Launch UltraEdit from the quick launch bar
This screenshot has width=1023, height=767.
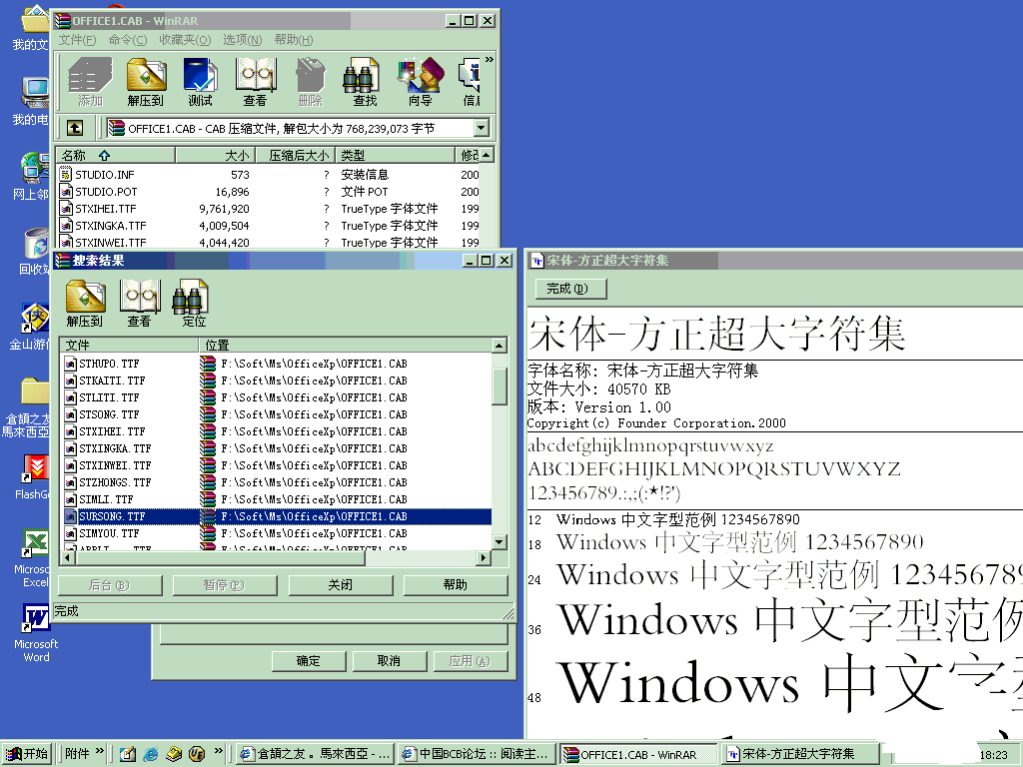click(197, 754)
